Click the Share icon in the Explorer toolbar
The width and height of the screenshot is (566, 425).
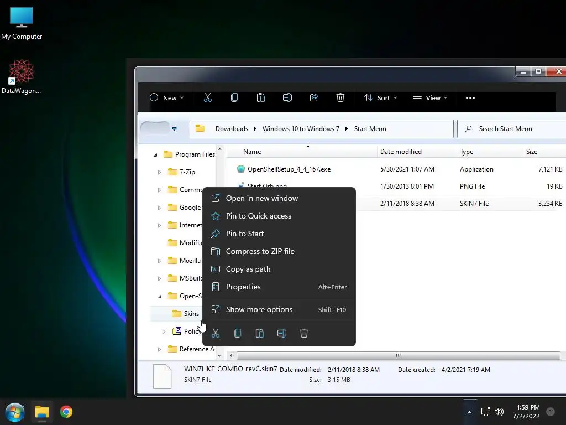[x=314, y=97]
